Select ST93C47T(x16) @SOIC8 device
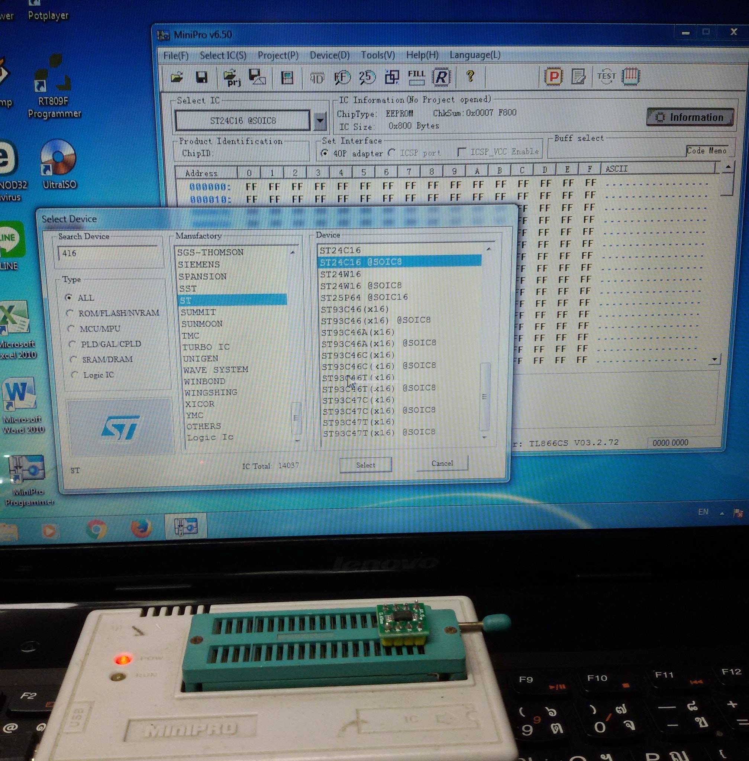 [379, 433]
